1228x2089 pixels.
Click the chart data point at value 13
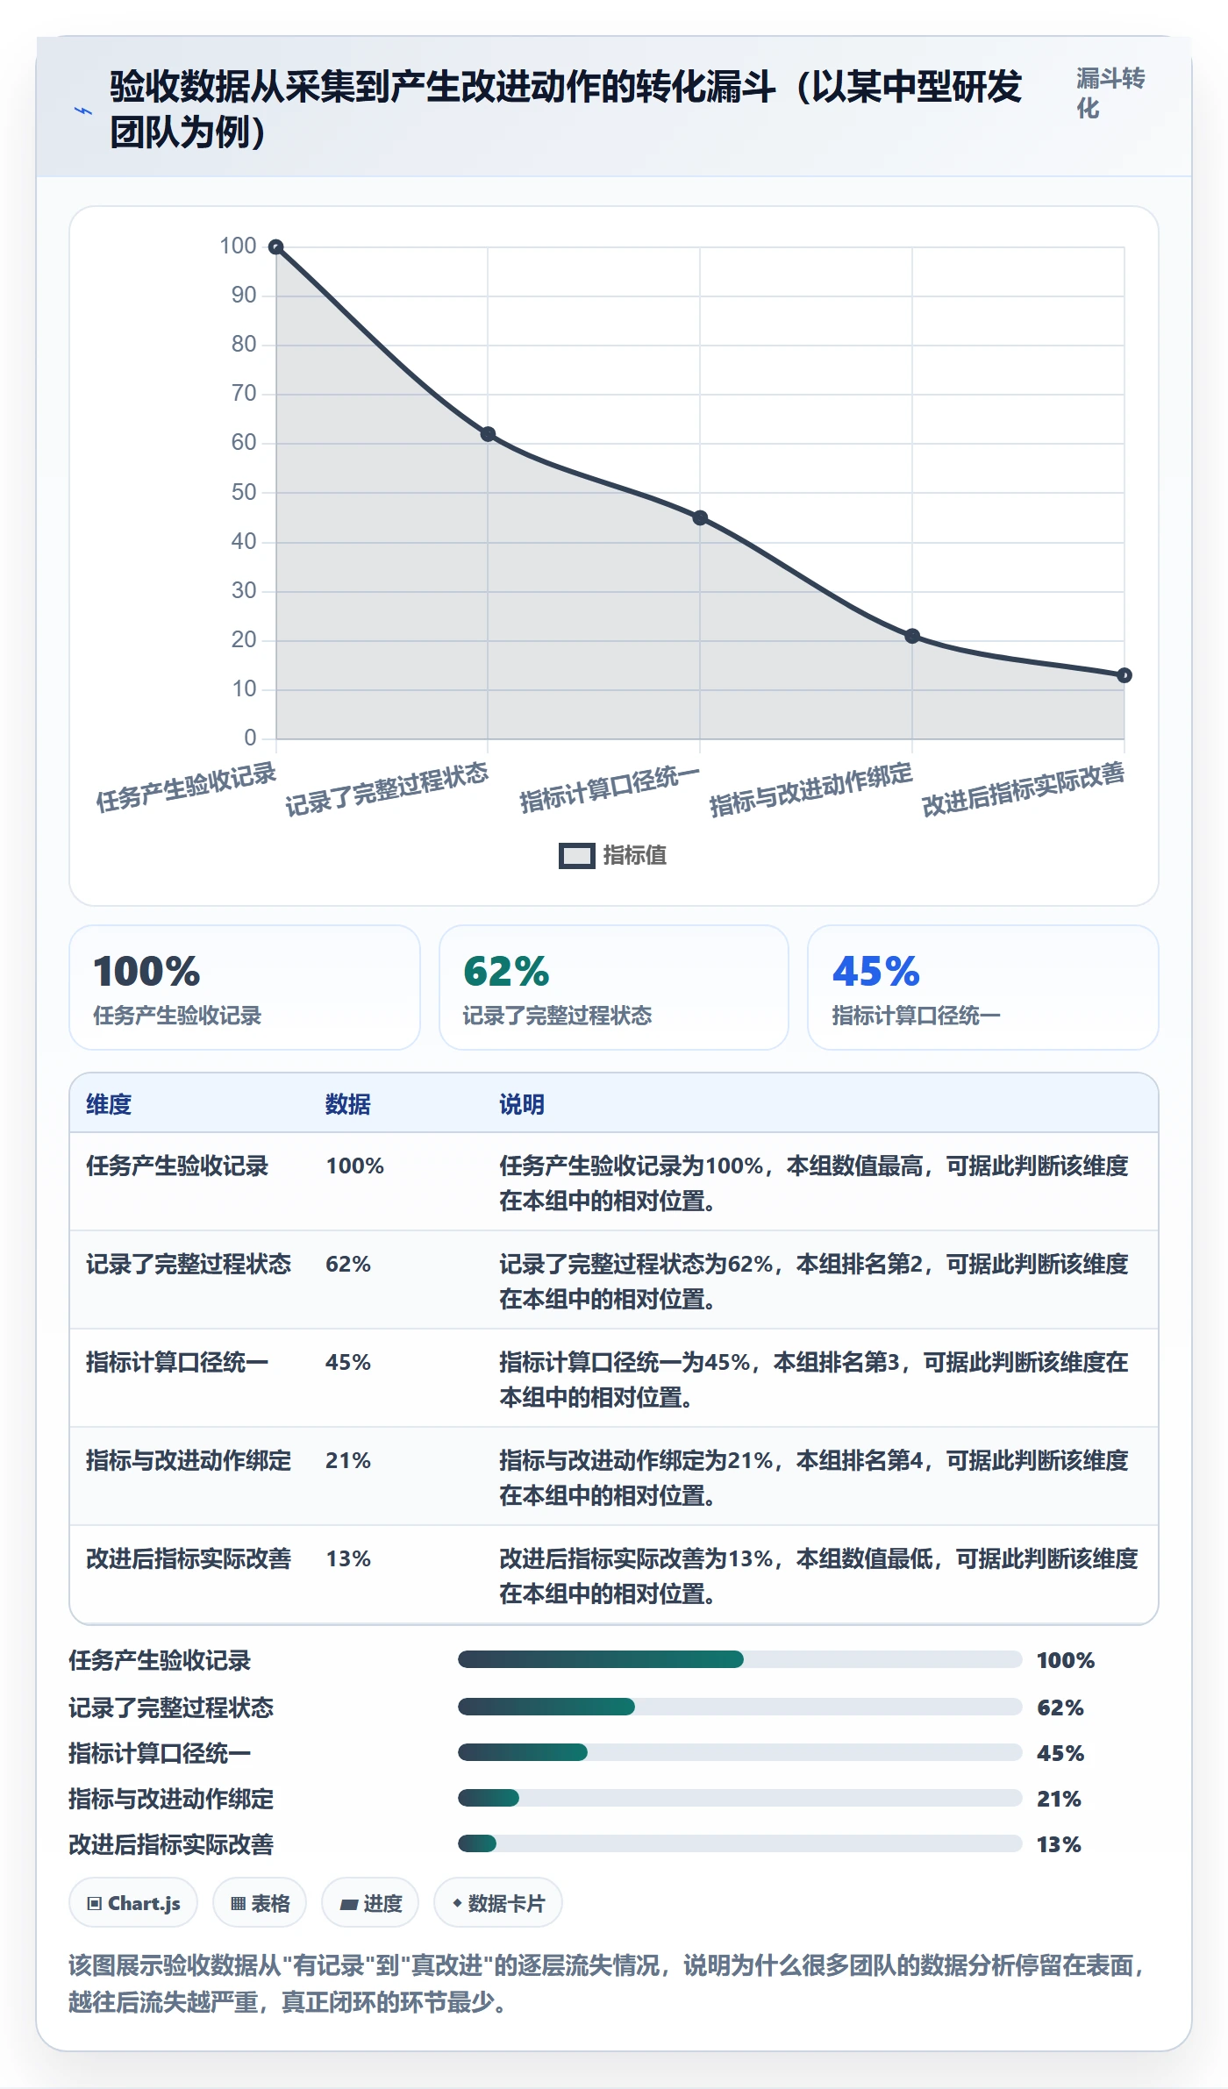point(1124,675)
